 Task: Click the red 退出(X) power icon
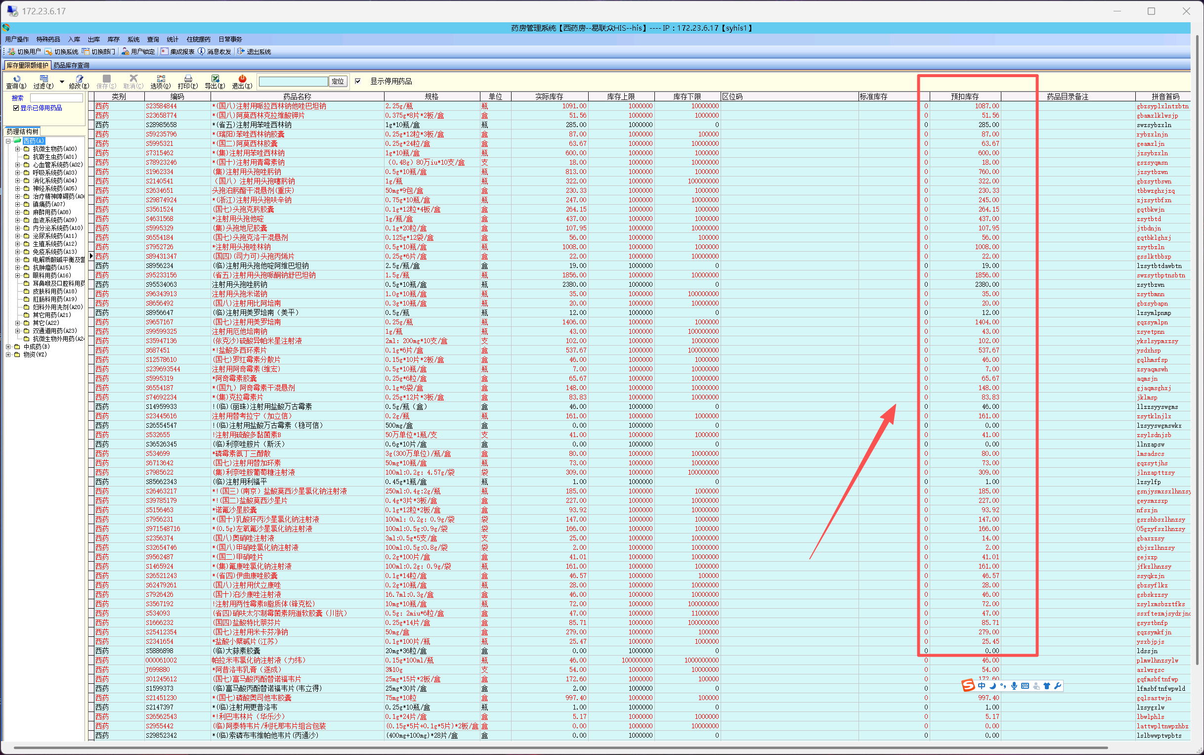point(242,79)
